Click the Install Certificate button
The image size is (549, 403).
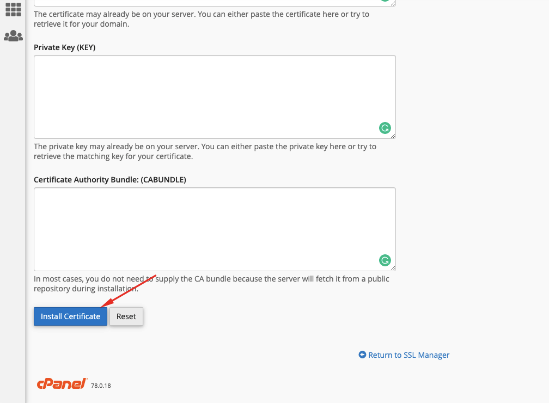tap(70, 316)
